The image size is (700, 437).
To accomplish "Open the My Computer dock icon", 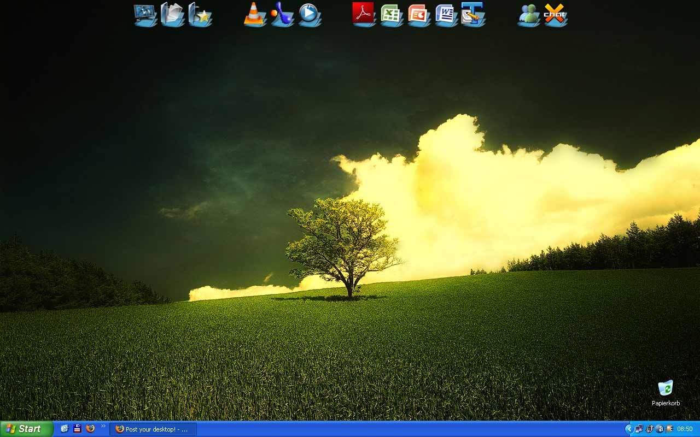I will point(145,15).
